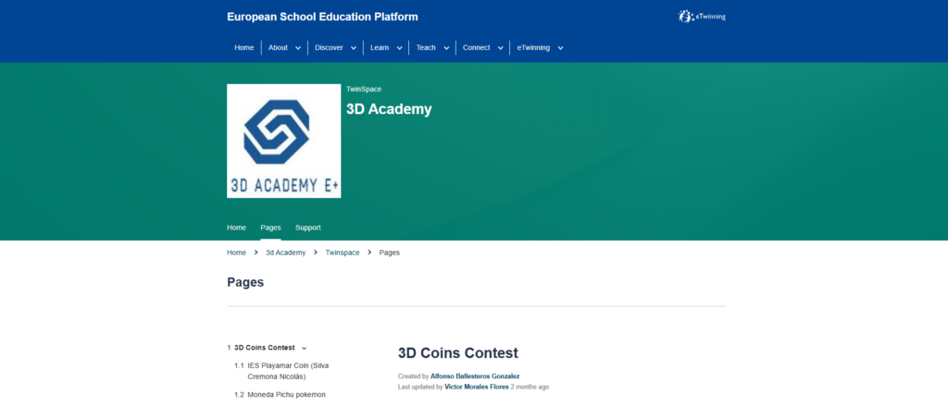Open author Alfonso Ballesteros Gonzalez profile
Viewport: 948px width, 407px height.
pos(475,376)
